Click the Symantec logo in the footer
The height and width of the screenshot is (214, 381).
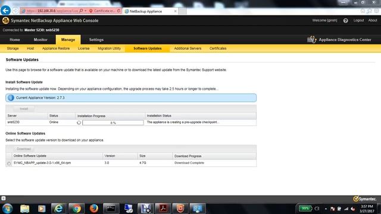364,199
